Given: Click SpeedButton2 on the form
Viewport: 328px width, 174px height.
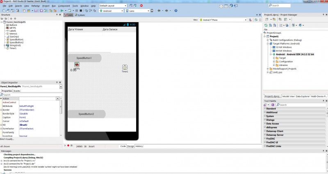Looking at the screenshot, I should pos(87,114).
